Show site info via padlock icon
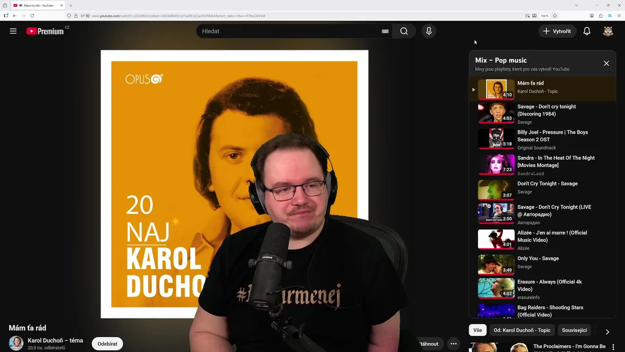 click(76, 16)
